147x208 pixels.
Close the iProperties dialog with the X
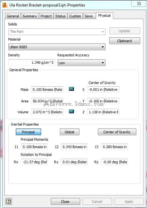tap(139, 4)
